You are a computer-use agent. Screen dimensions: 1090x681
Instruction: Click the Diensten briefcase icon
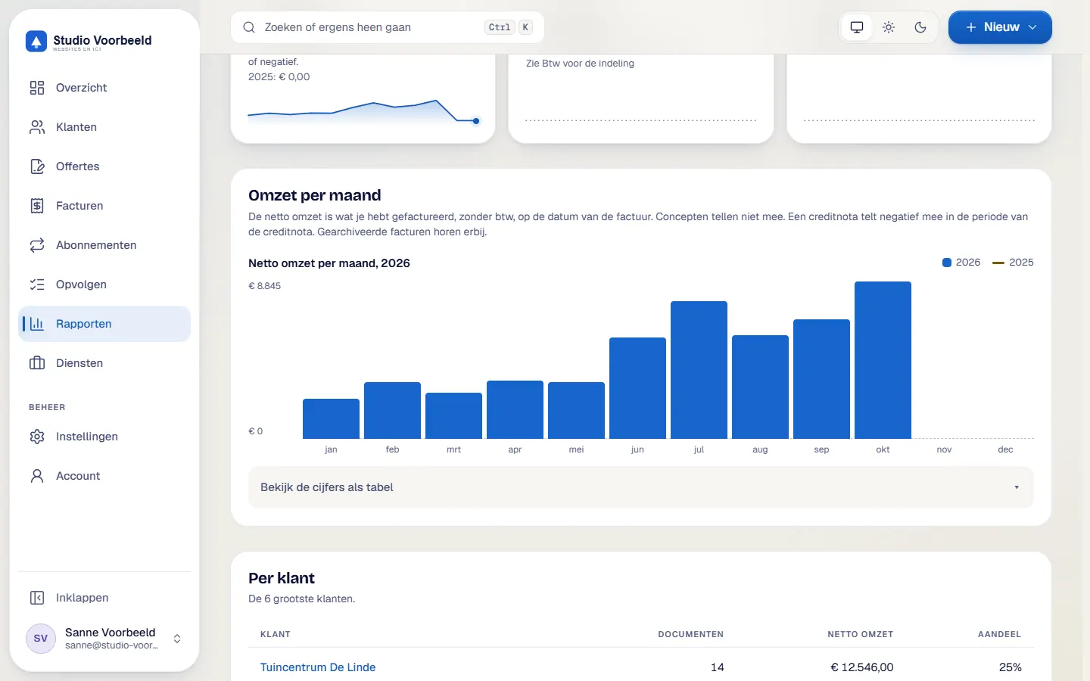(37, 363)
